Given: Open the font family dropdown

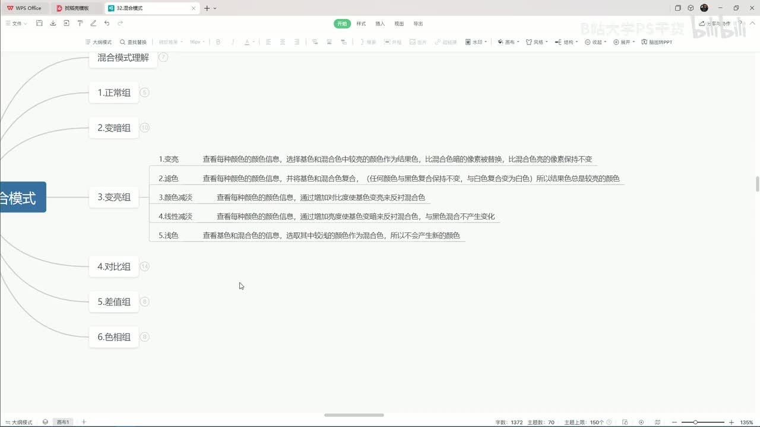Looking at the screenshot, I should 170,42.
